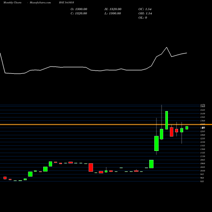Viewport: 212px width, 212px height.
Task: Click the 985 price axis label
Action: (x=202, y=174)
